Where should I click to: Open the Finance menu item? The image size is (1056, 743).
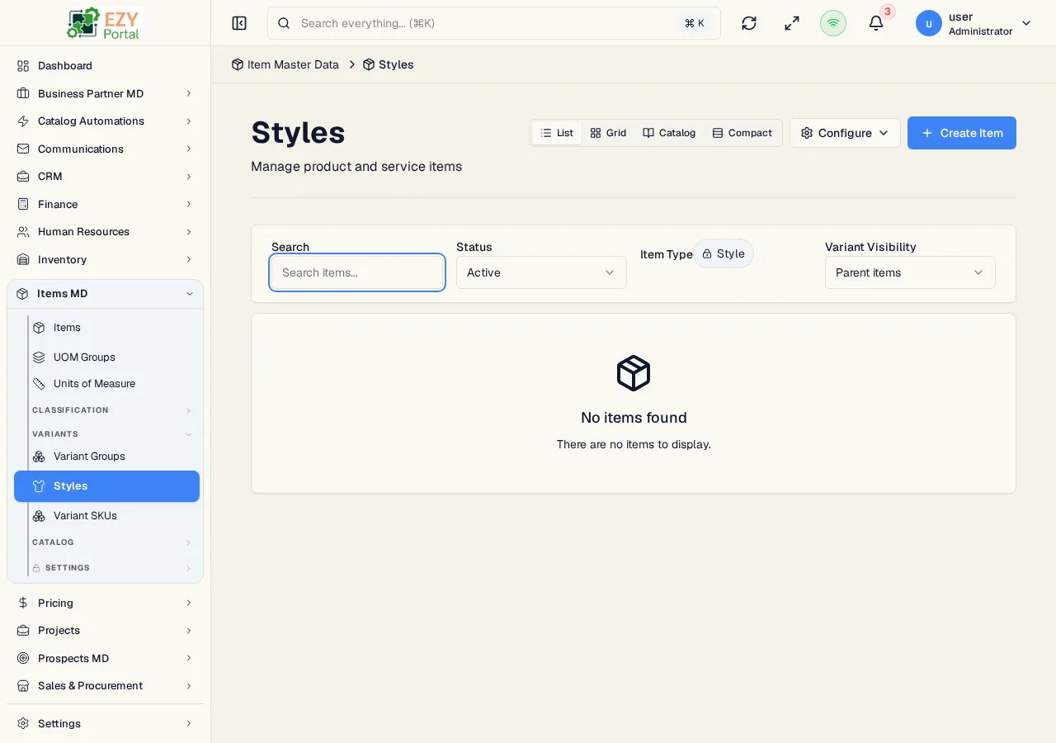click(106, 204)
